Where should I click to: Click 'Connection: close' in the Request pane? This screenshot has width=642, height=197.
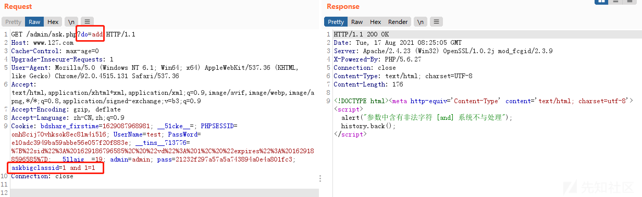coord(42,176)
